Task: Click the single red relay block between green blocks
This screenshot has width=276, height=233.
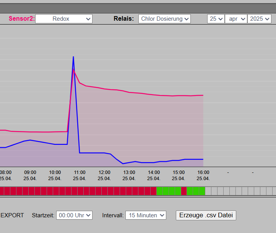Action: (x=184, y=191)
